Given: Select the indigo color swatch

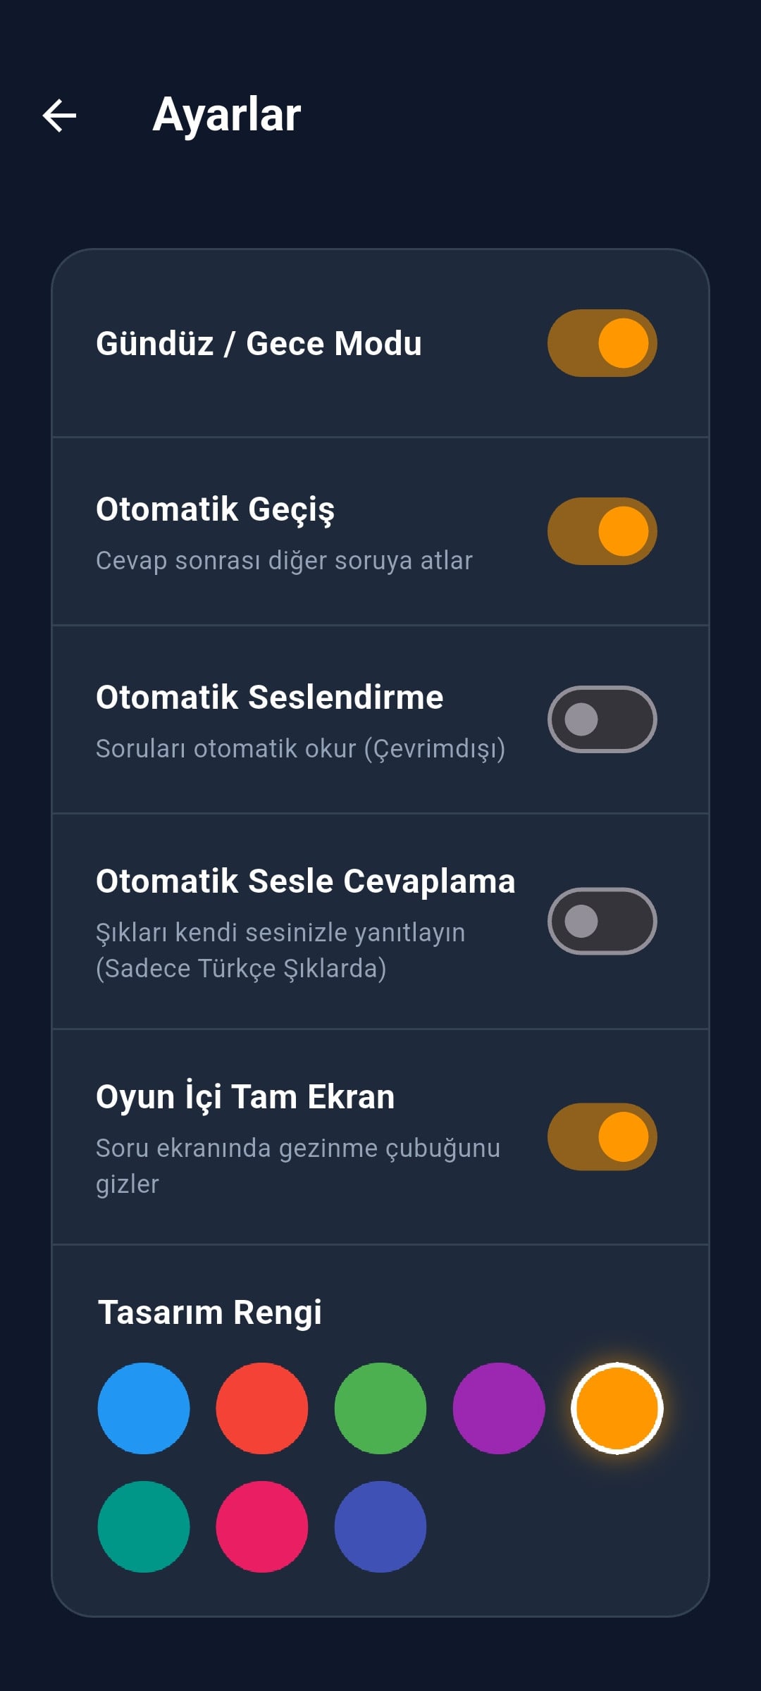Looking at the screenshot, I should tap(380, 1527).
